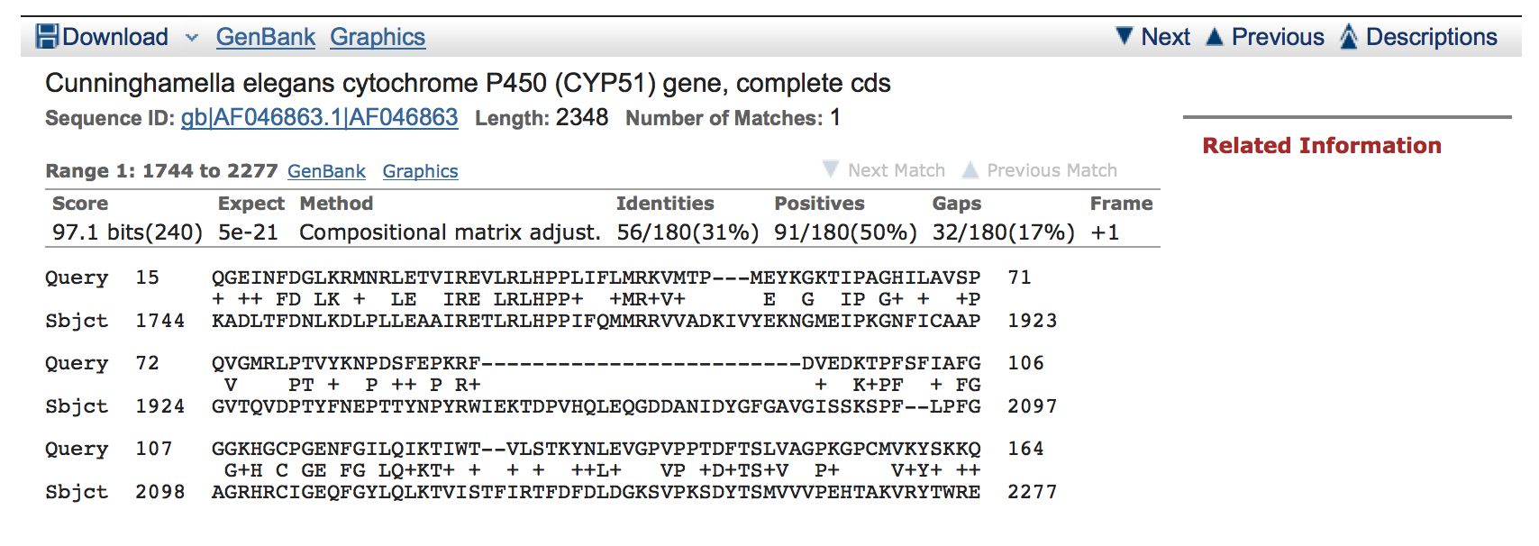Open Graphics link in top toolbar
The image size is (1539, 546).
click(378, 37)
